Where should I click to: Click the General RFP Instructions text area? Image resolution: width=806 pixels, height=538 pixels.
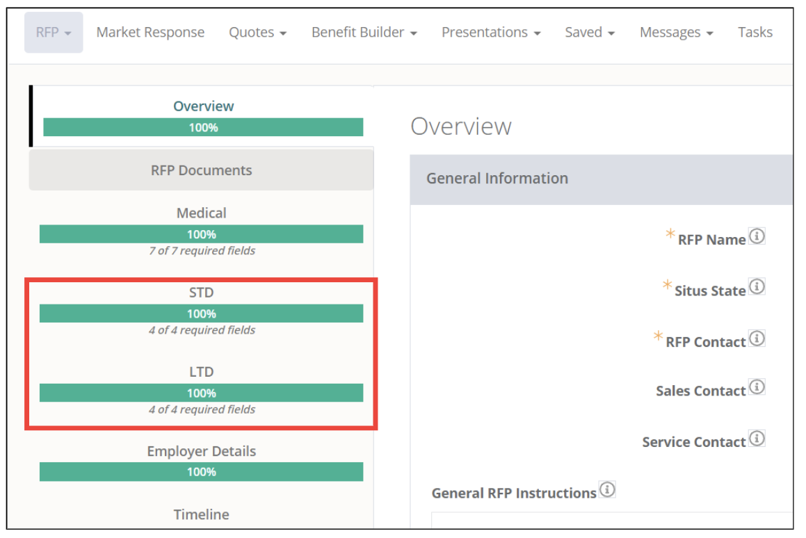pos(612,521)
